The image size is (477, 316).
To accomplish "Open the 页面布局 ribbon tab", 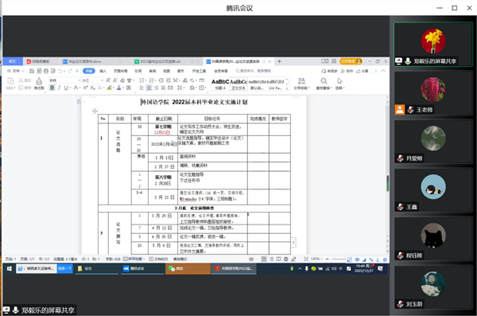I will [121, 71].
